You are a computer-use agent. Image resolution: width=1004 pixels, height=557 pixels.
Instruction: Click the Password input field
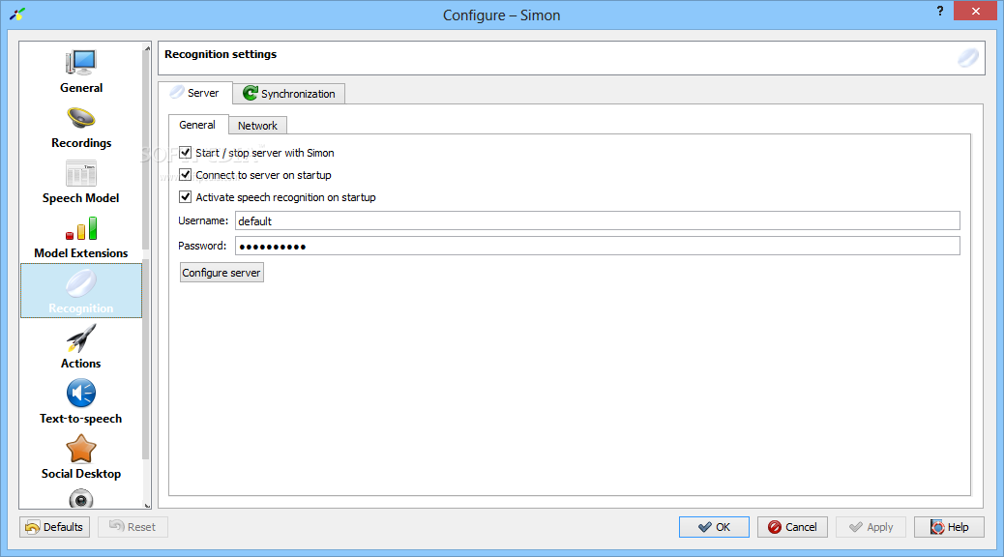(x=598, y=246)
